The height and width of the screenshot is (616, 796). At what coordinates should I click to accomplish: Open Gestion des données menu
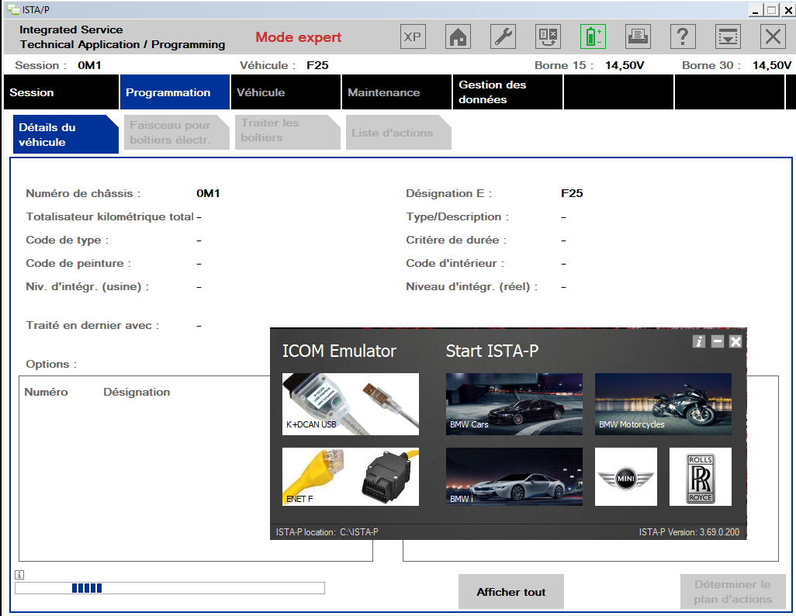click(x=507, y=92)
